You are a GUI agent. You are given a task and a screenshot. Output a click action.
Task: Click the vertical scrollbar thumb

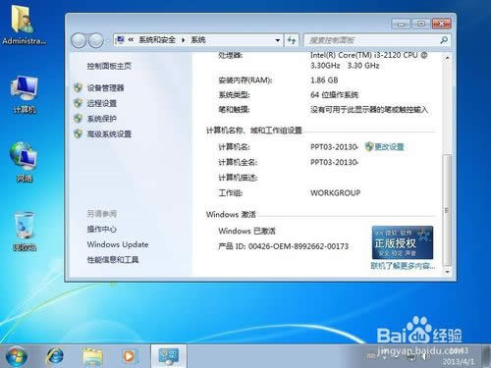point(447,209)
